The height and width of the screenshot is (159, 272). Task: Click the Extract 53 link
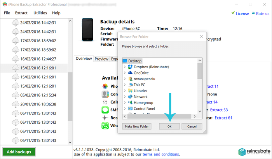(219, 110)
